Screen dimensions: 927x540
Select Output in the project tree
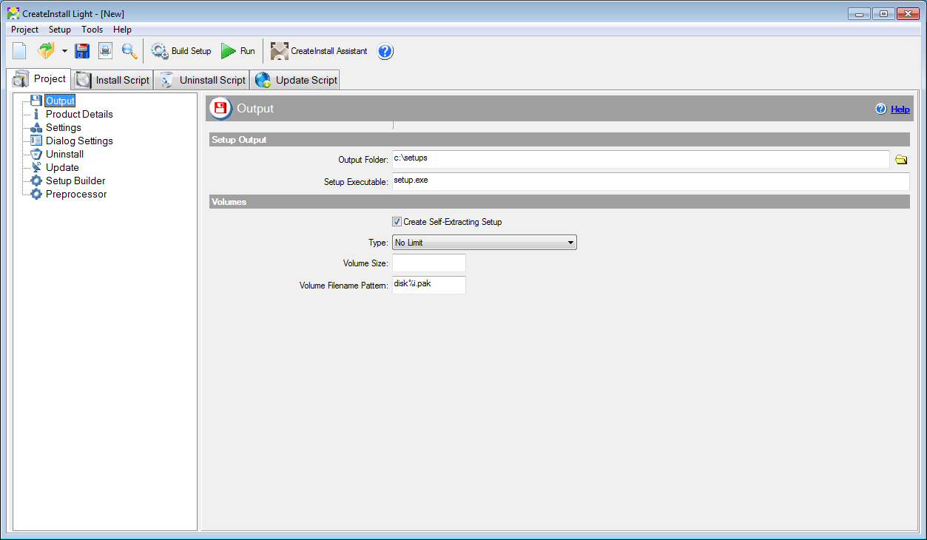point(60,101)
